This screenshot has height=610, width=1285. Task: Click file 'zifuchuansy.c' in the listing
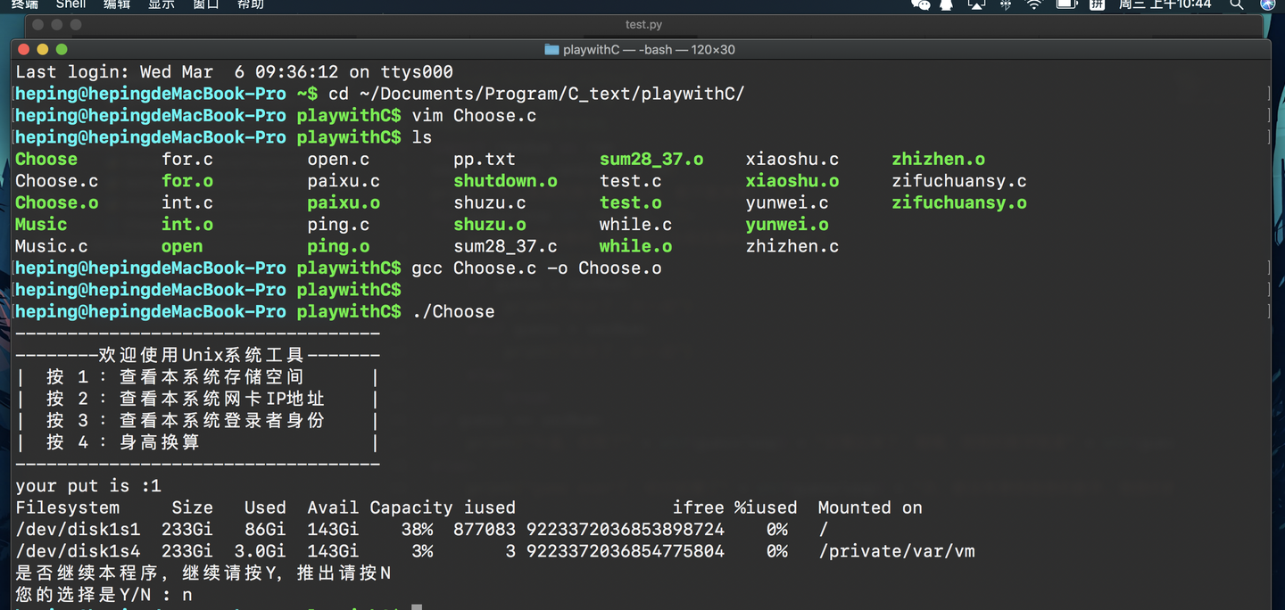[x=959, y=181]
